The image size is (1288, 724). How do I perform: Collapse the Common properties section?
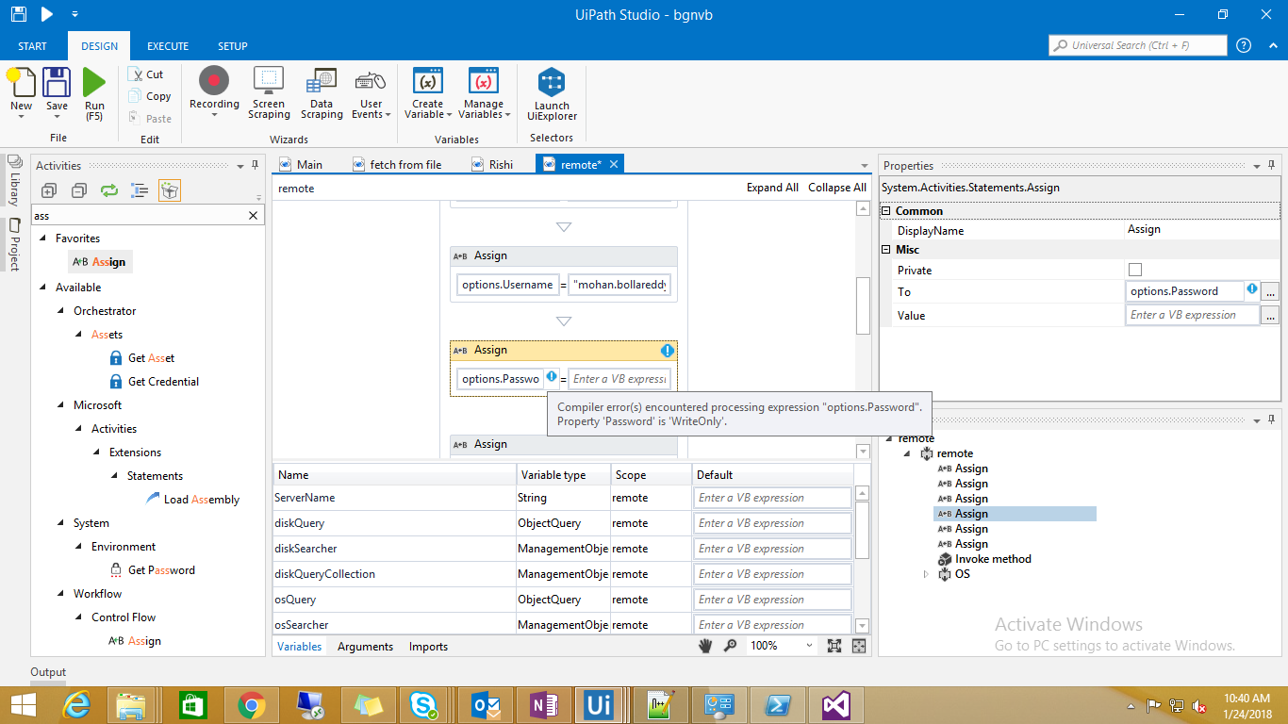[x=886, y=211]
